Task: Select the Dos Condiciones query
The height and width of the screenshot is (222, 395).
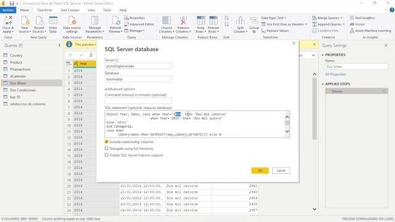Action: click(31, 90)
